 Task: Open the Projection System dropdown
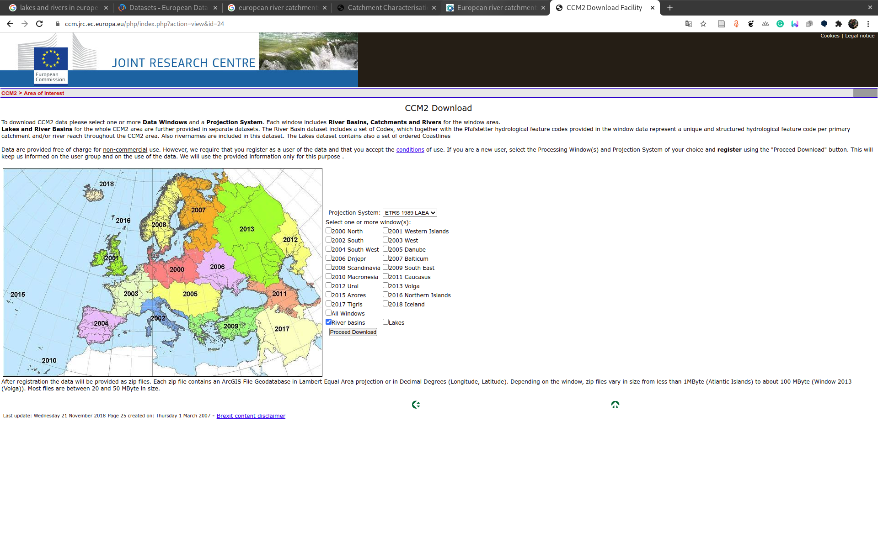pyautogui.click(x=410, y=213)
